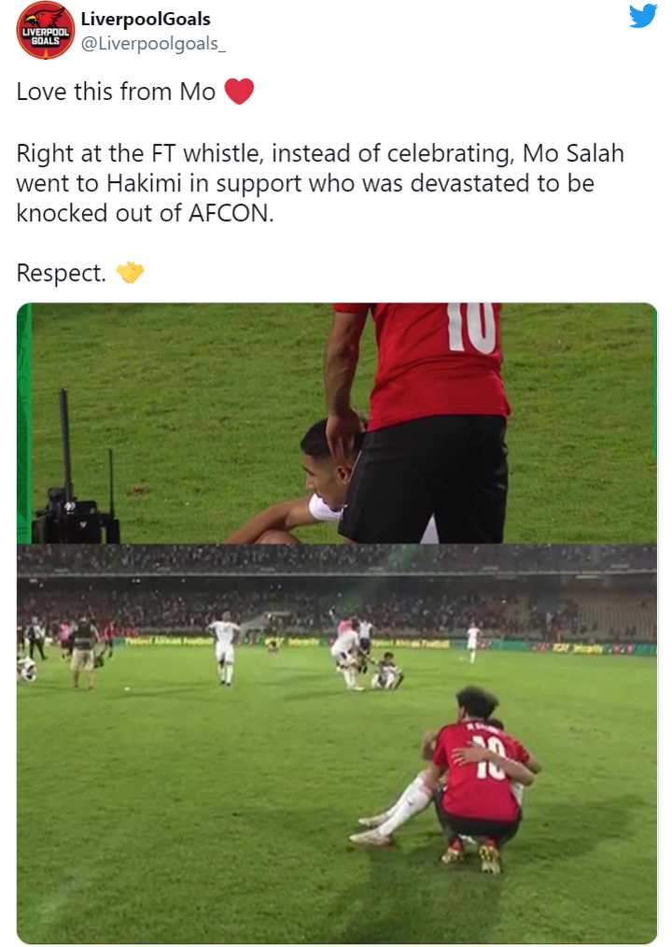Click the stadium crowd stands in bottom photo
This screenshot has width=672, height=947.
click(x=337, y=592)
